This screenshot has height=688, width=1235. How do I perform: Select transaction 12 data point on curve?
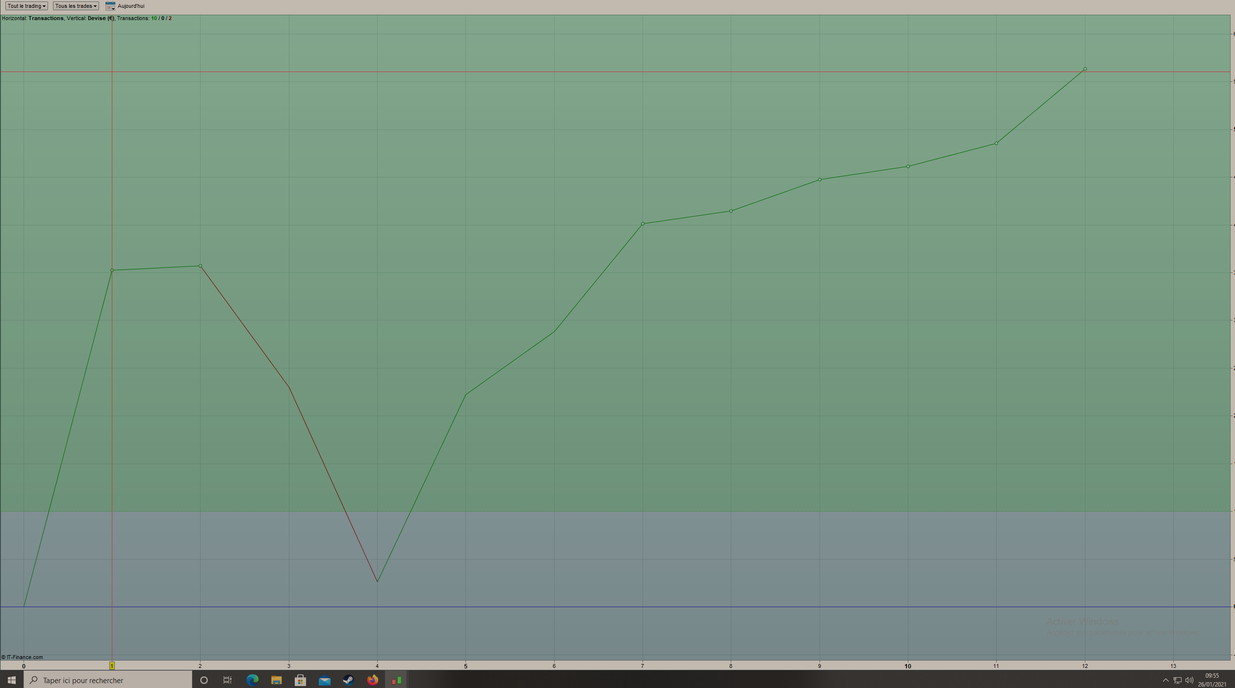[1084, 69]
